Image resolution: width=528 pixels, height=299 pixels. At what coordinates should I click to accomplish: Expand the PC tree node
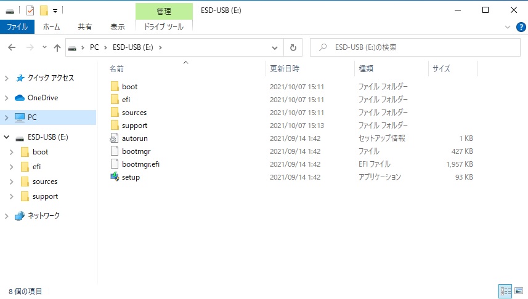coord(6,118)
